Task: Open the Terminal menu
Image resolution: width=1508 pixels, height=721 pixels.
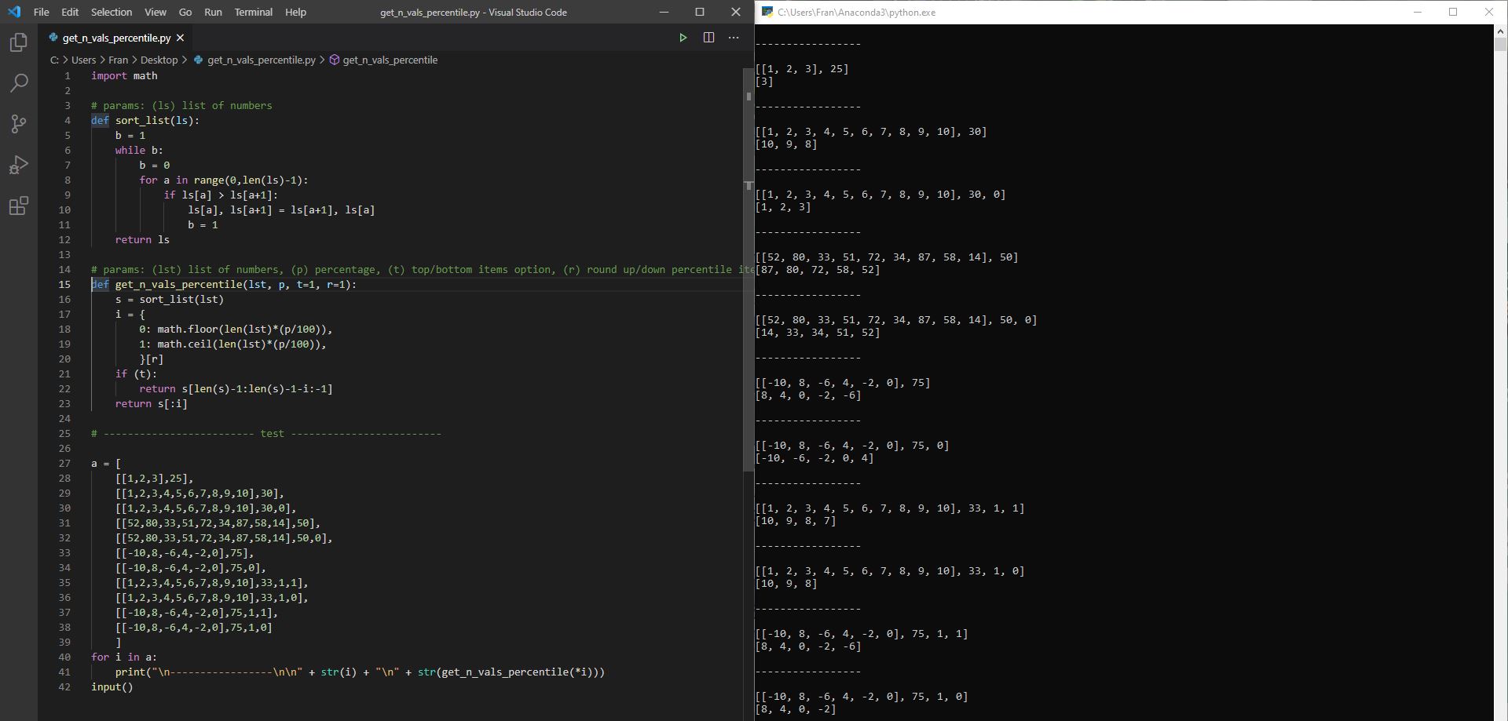Action: [x=254, y=12]
